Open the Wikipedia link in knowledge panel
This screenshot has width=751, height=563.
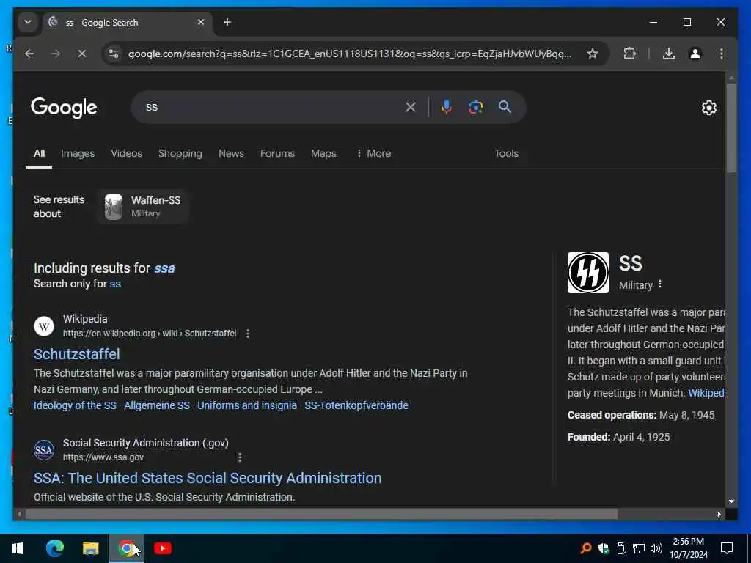[706, 393]
